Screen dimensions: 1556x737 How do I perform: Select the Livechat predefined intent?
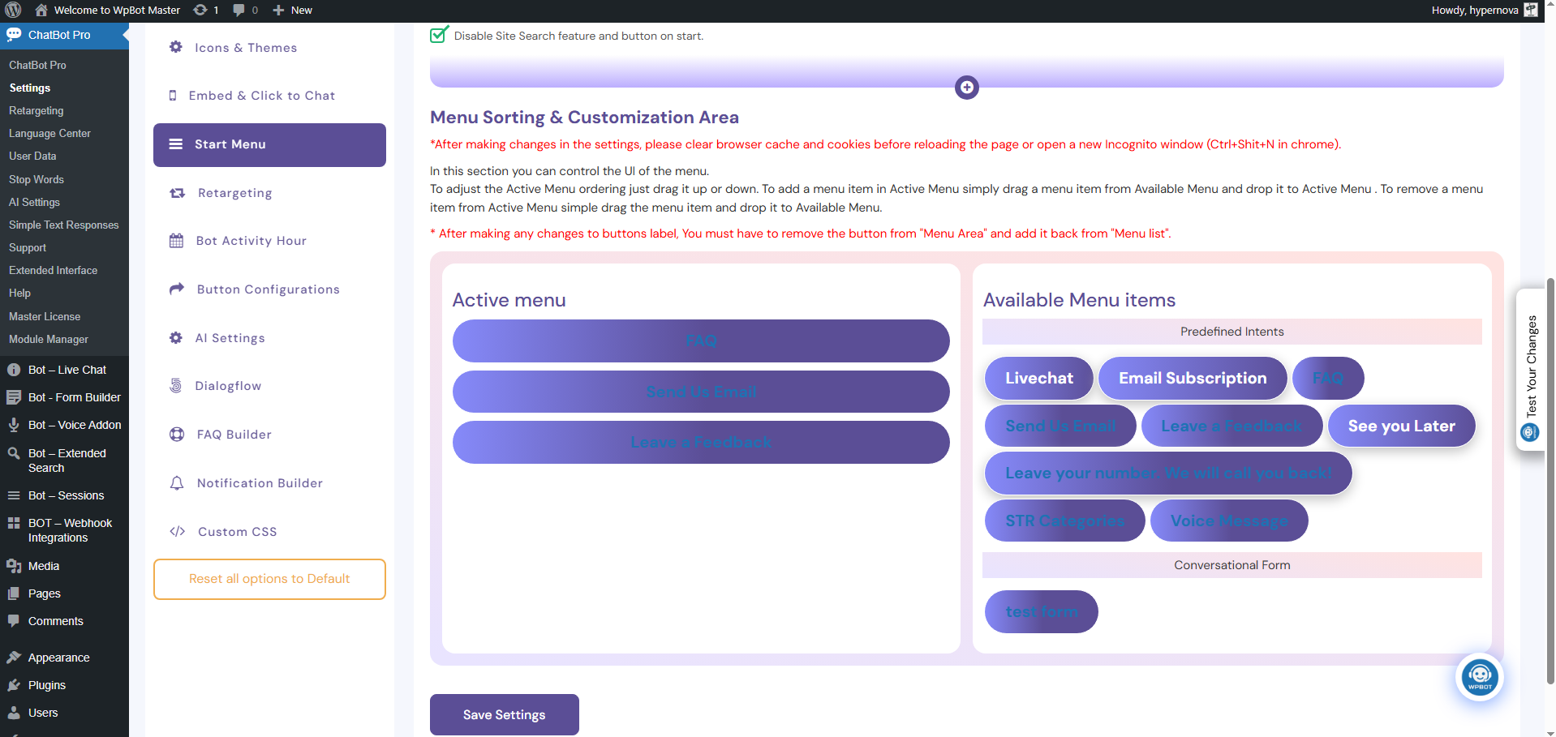[x=1038, y=378]
